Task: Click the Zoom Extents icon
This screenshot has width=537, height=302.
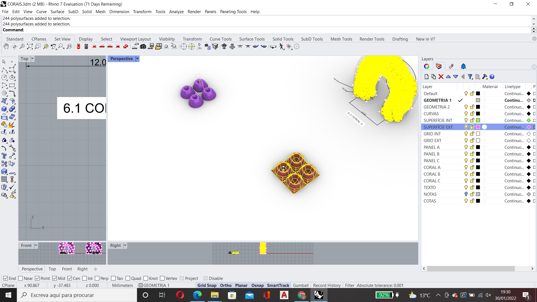Action: 30,46
